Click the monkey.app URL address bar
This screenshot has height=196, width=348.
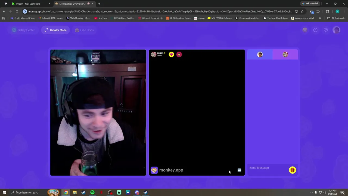point(160,11)
